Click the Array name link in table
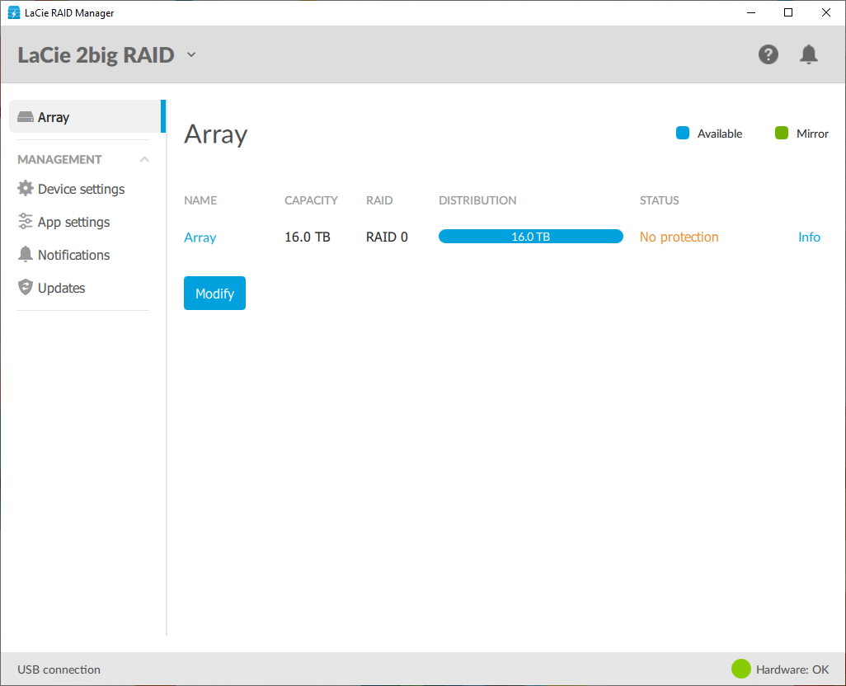846x686 pixels. point(200,237)
